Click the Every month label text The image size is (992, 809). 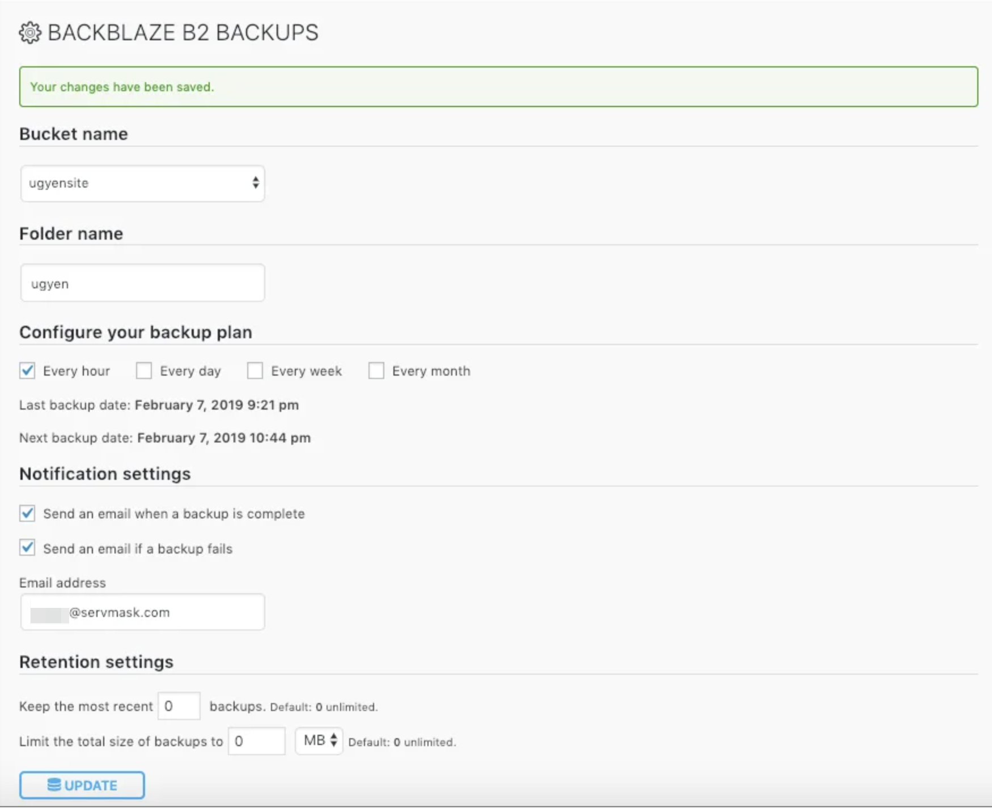(x=431, y=371)
